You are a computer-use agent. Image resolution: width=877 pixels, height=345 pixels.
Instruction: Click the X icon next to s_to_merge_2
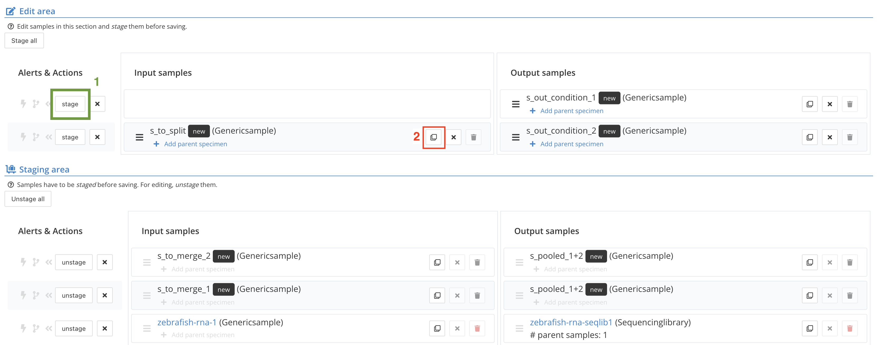(x=457, y=262)
